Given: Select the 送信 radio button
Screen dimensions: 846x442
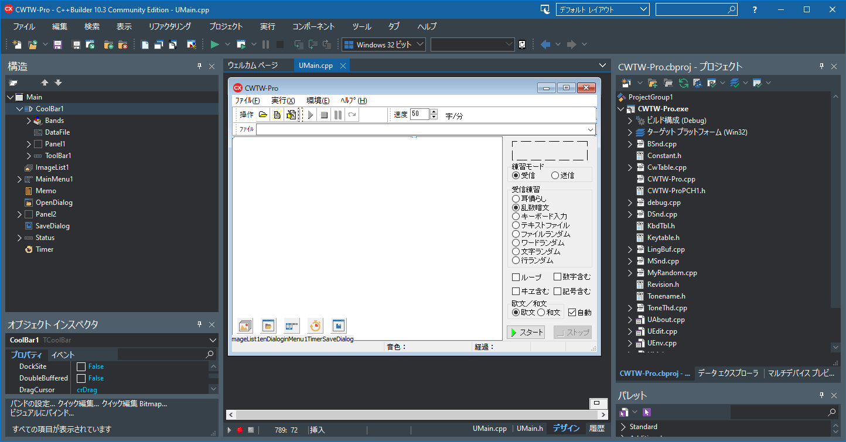Looking at the screenshot, I should coord(562,175).
